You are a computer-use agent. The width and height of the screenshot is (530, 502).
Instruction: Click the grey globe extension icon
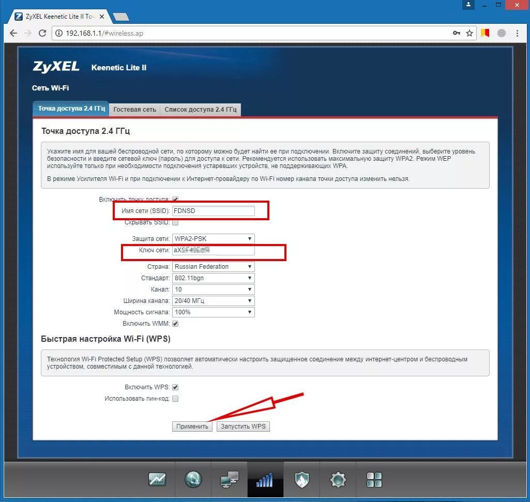(x=502, y=33)
